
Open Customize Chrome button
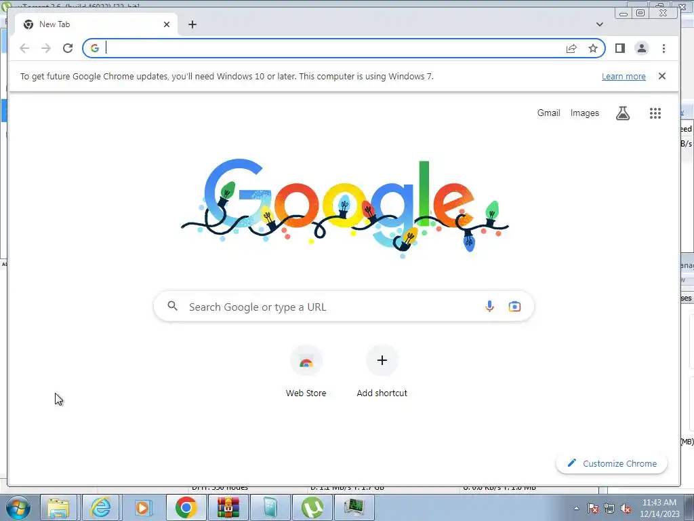click(x=612, y=463)
